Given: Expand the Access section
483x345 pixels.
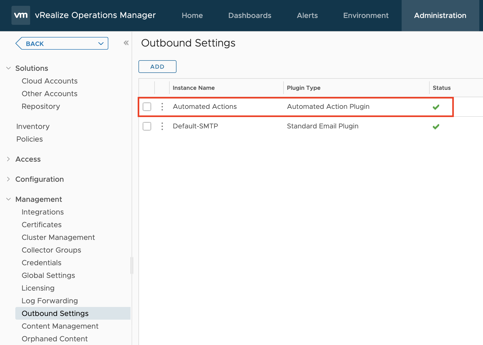Looking at the screenshot, I should 8,159.
